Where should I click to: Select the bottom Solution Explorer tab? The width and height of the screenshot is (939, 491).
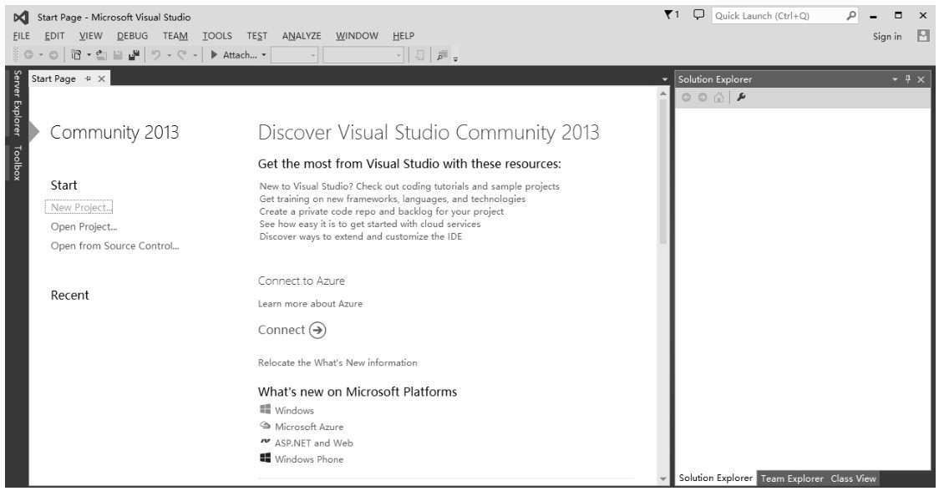[716, 478]
